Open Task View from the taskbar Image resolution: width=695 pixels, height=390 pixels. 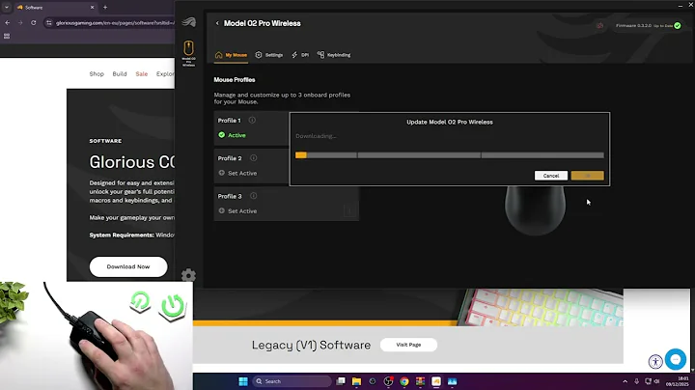[341, 381]
